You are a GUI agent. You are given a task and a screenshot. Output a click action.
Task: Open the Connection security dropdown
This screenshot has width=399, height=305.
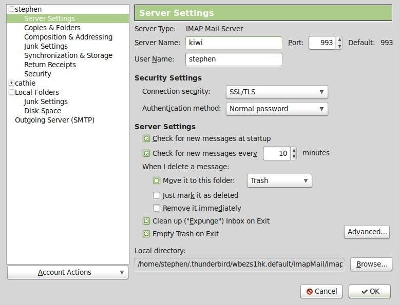(277, 92)
